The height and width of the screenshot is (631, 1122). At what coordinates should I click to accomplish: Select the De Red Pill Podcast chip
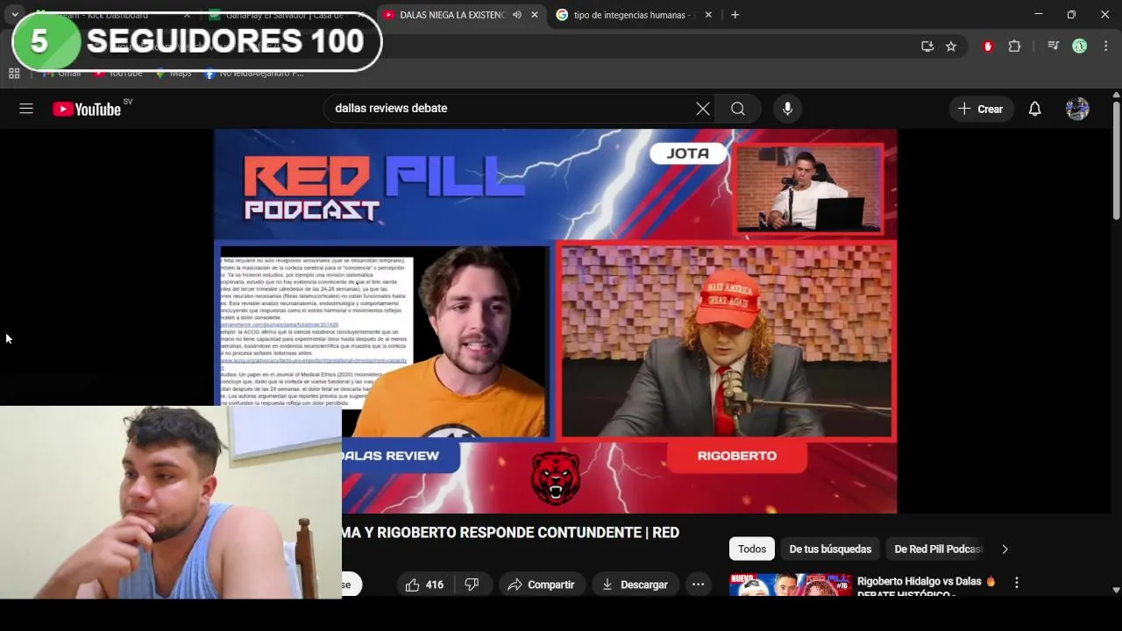click(x=937, y=549)
